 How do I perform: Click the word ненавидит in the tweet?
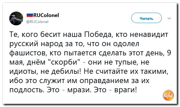coord(149,35)
